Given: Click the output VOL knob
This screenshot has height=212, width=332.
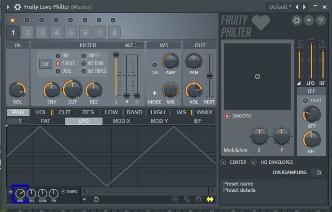Looking at the screenshot, I should coord(193,91).
